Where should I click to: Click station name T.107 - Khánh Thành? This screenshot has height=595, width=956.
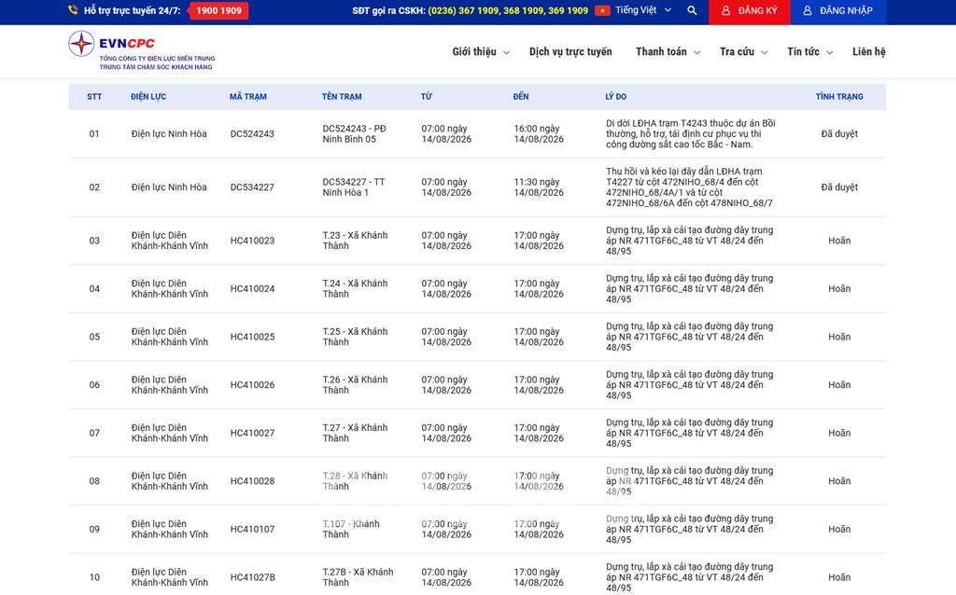[x=351, y=529]
